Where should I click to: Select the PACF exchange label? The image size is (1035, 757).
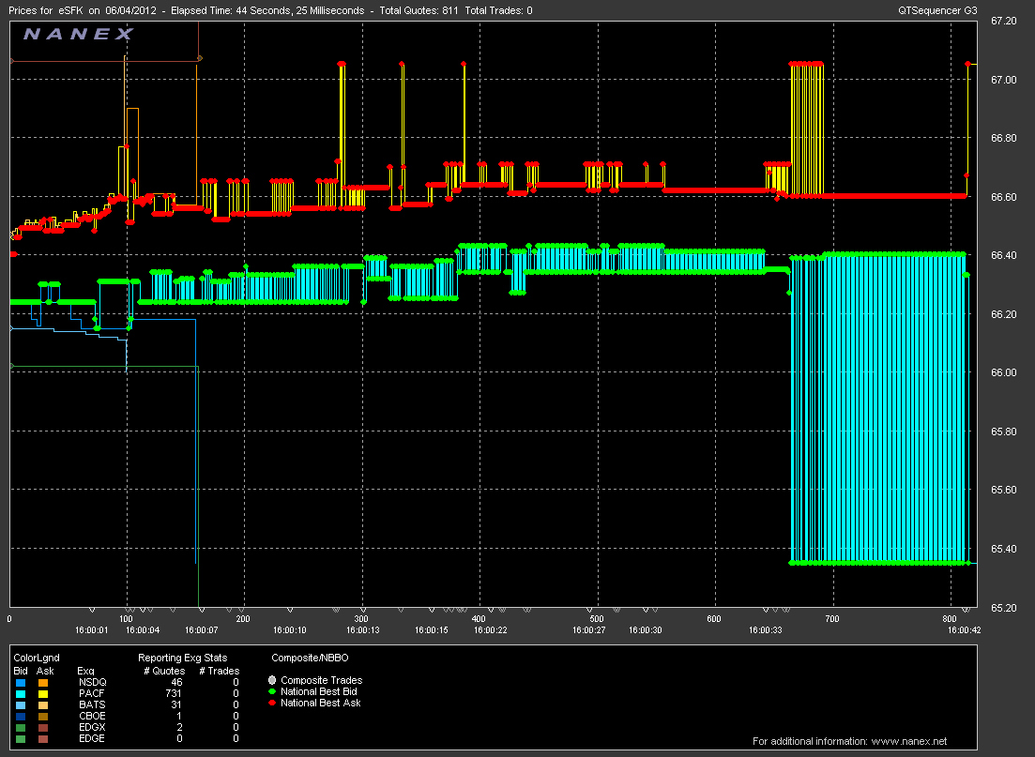92,693
